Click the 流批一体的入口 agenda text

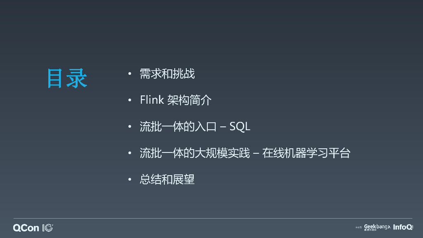178,127
